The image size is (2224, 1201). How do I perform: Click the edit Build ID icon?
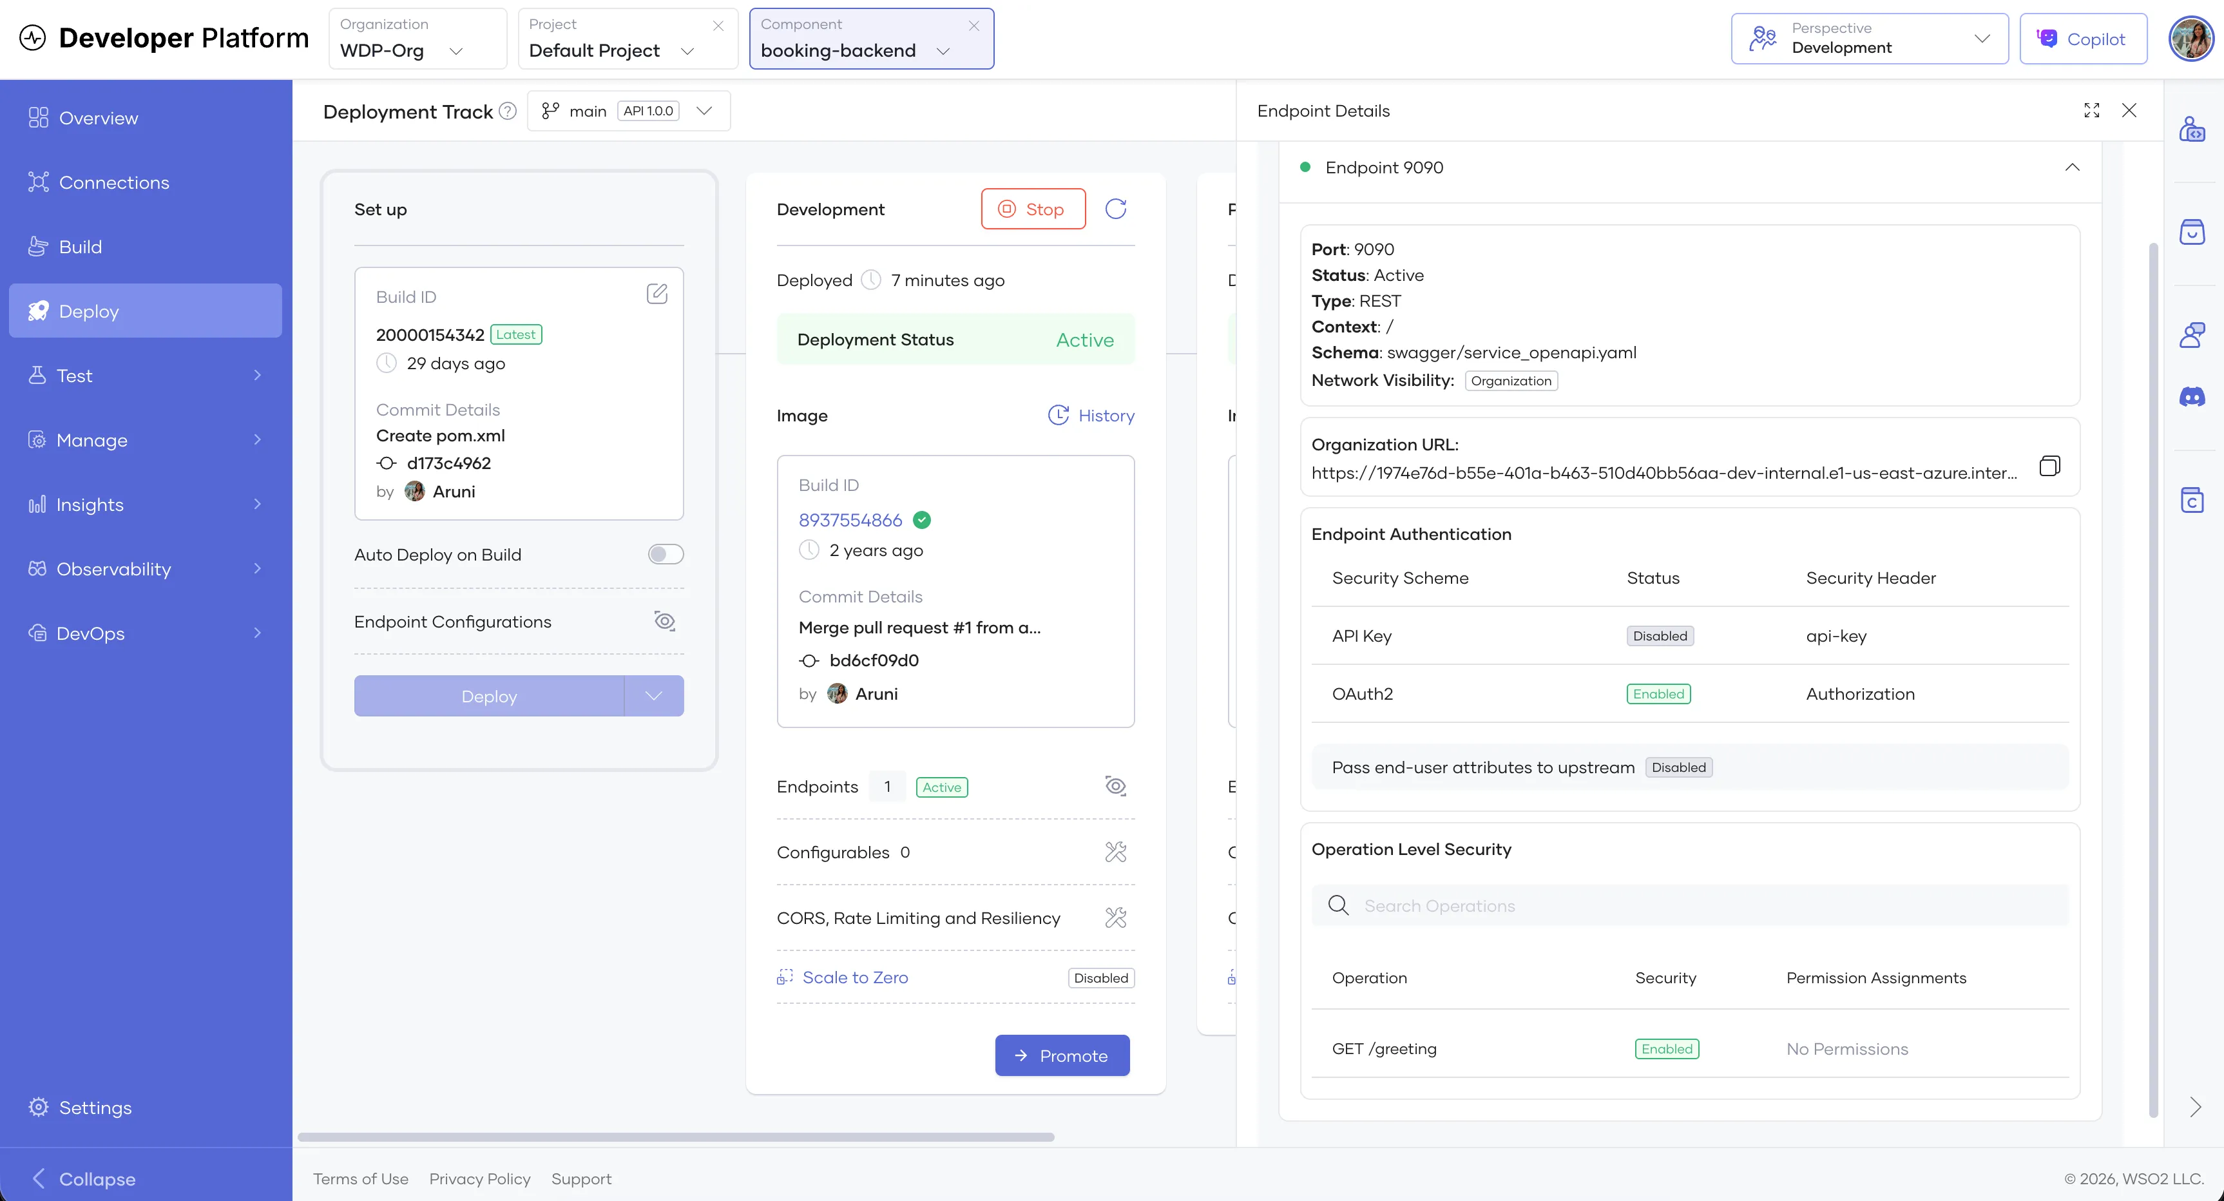coord(657,294)
